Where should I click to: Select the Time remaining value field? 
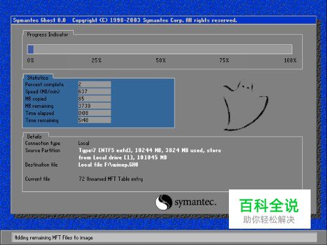pyautogui.click(x=95, y=120)
